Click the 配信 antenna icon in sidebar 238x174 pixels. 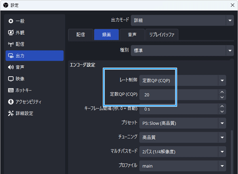click(x=11, y=44)
